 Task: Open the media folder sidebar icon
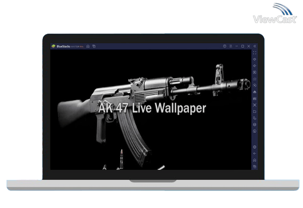click(x=255, y=112)
